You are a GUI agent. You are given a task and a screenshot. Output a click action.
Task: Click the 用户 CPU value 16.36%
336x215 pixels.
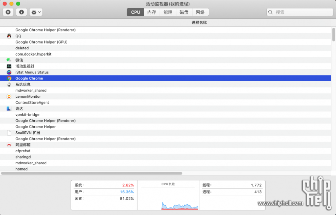pos(127,192)
